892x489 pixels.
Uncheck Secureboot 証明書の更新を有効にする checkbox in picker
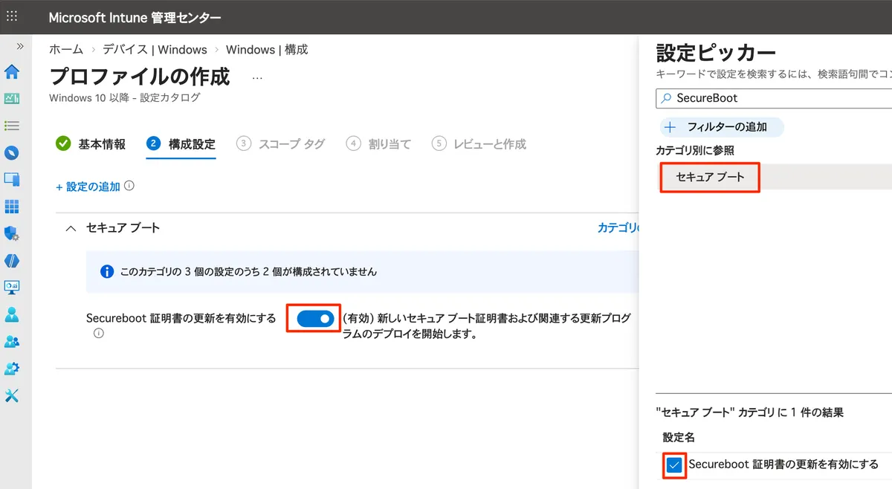674,465
